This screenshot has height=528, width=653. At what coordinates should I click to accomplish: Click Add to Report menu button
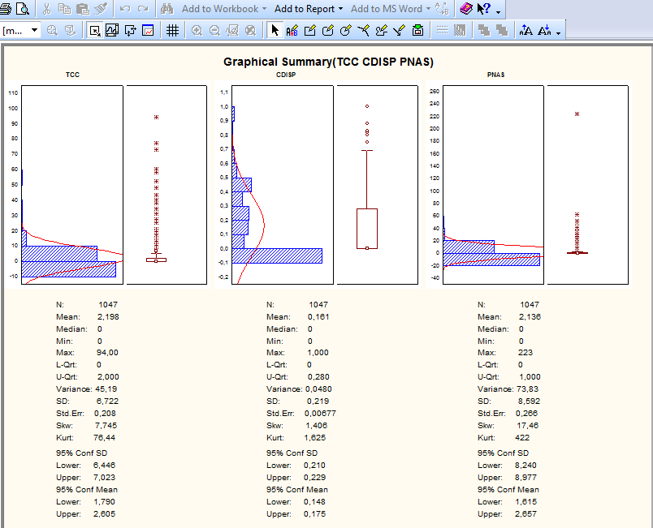click(x=305, y=9)
